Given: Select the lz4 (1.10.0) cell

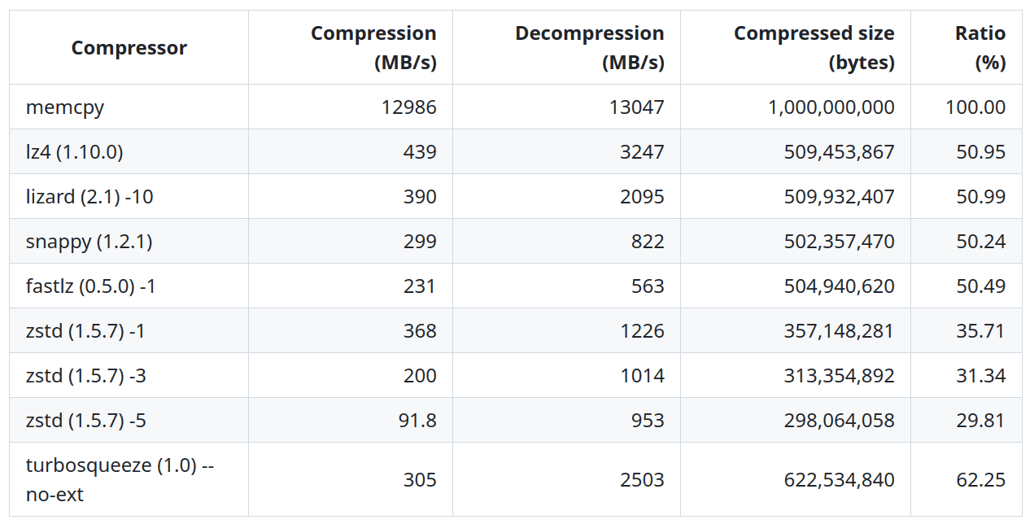Looking at the screenshot, I should click(75, 152).
